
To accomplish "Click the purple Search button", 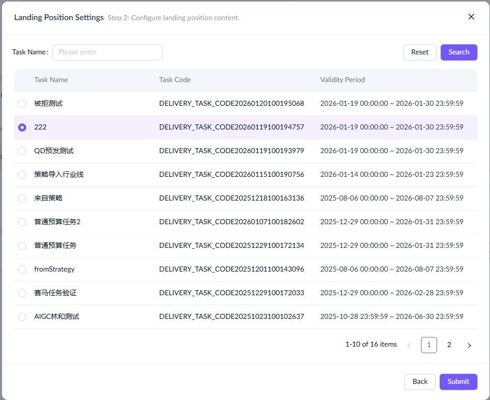I will pos(459,52).
